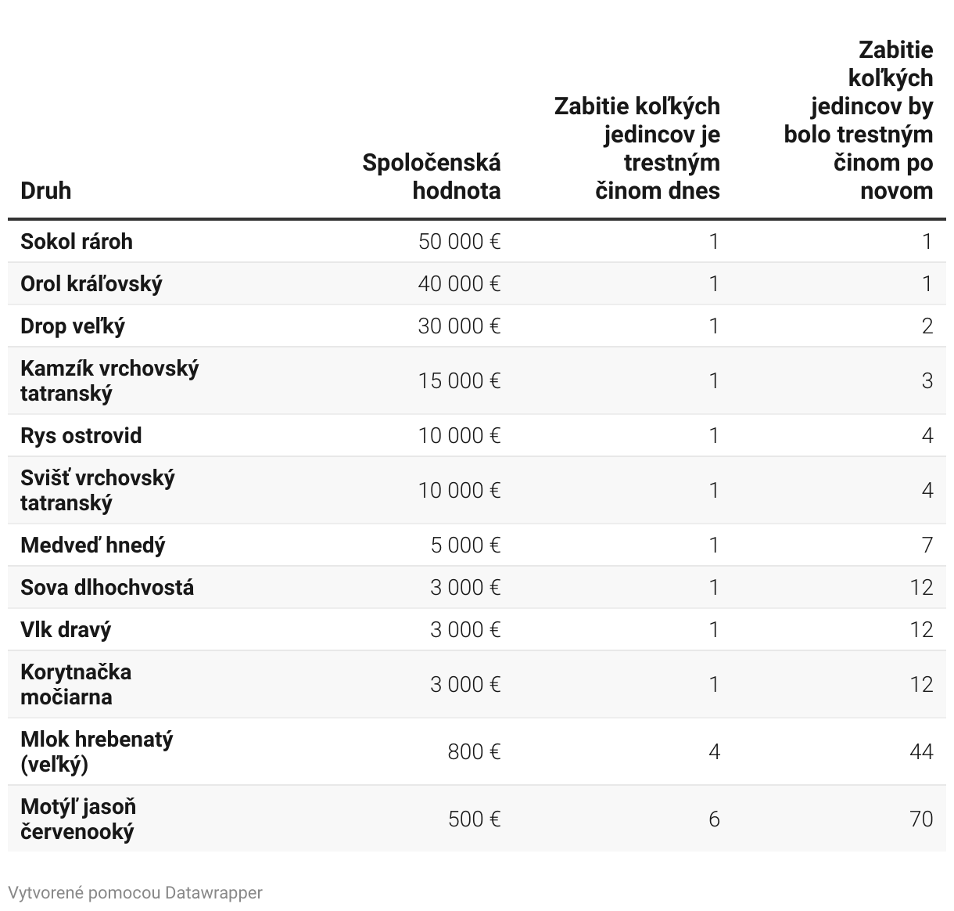The width and height of the screenshot is (954, 911).
Task: Click Kamzík vrchovský tatranský entry
Action: click(x=109, y=380)
